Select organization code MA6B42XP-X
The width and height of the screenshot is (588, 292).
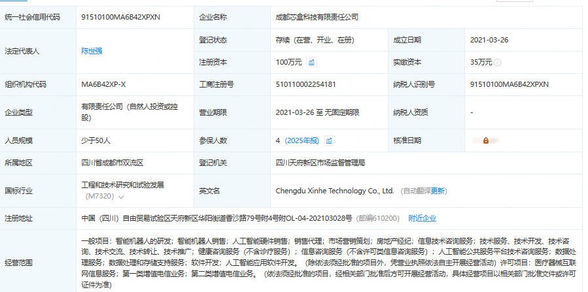click(x=103, y=85)
